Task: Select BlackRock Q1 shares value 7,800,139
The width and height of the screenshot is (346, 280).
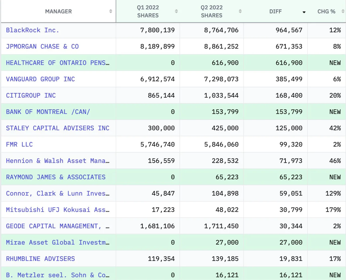Action: tap(157, 30)
